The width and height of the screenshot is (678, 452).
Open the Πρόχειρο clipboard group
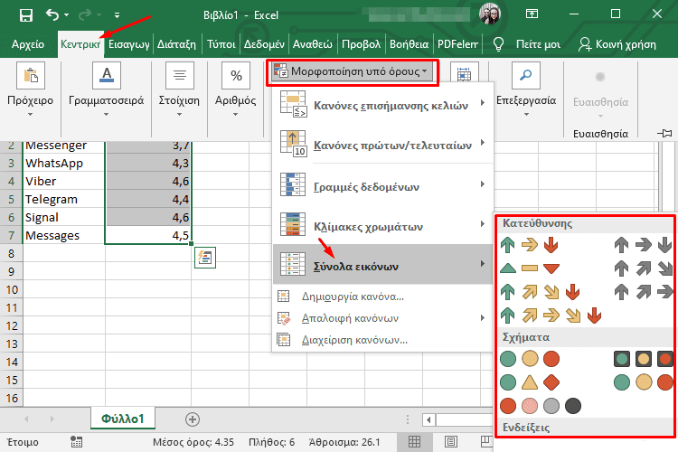tap(30, 90)
